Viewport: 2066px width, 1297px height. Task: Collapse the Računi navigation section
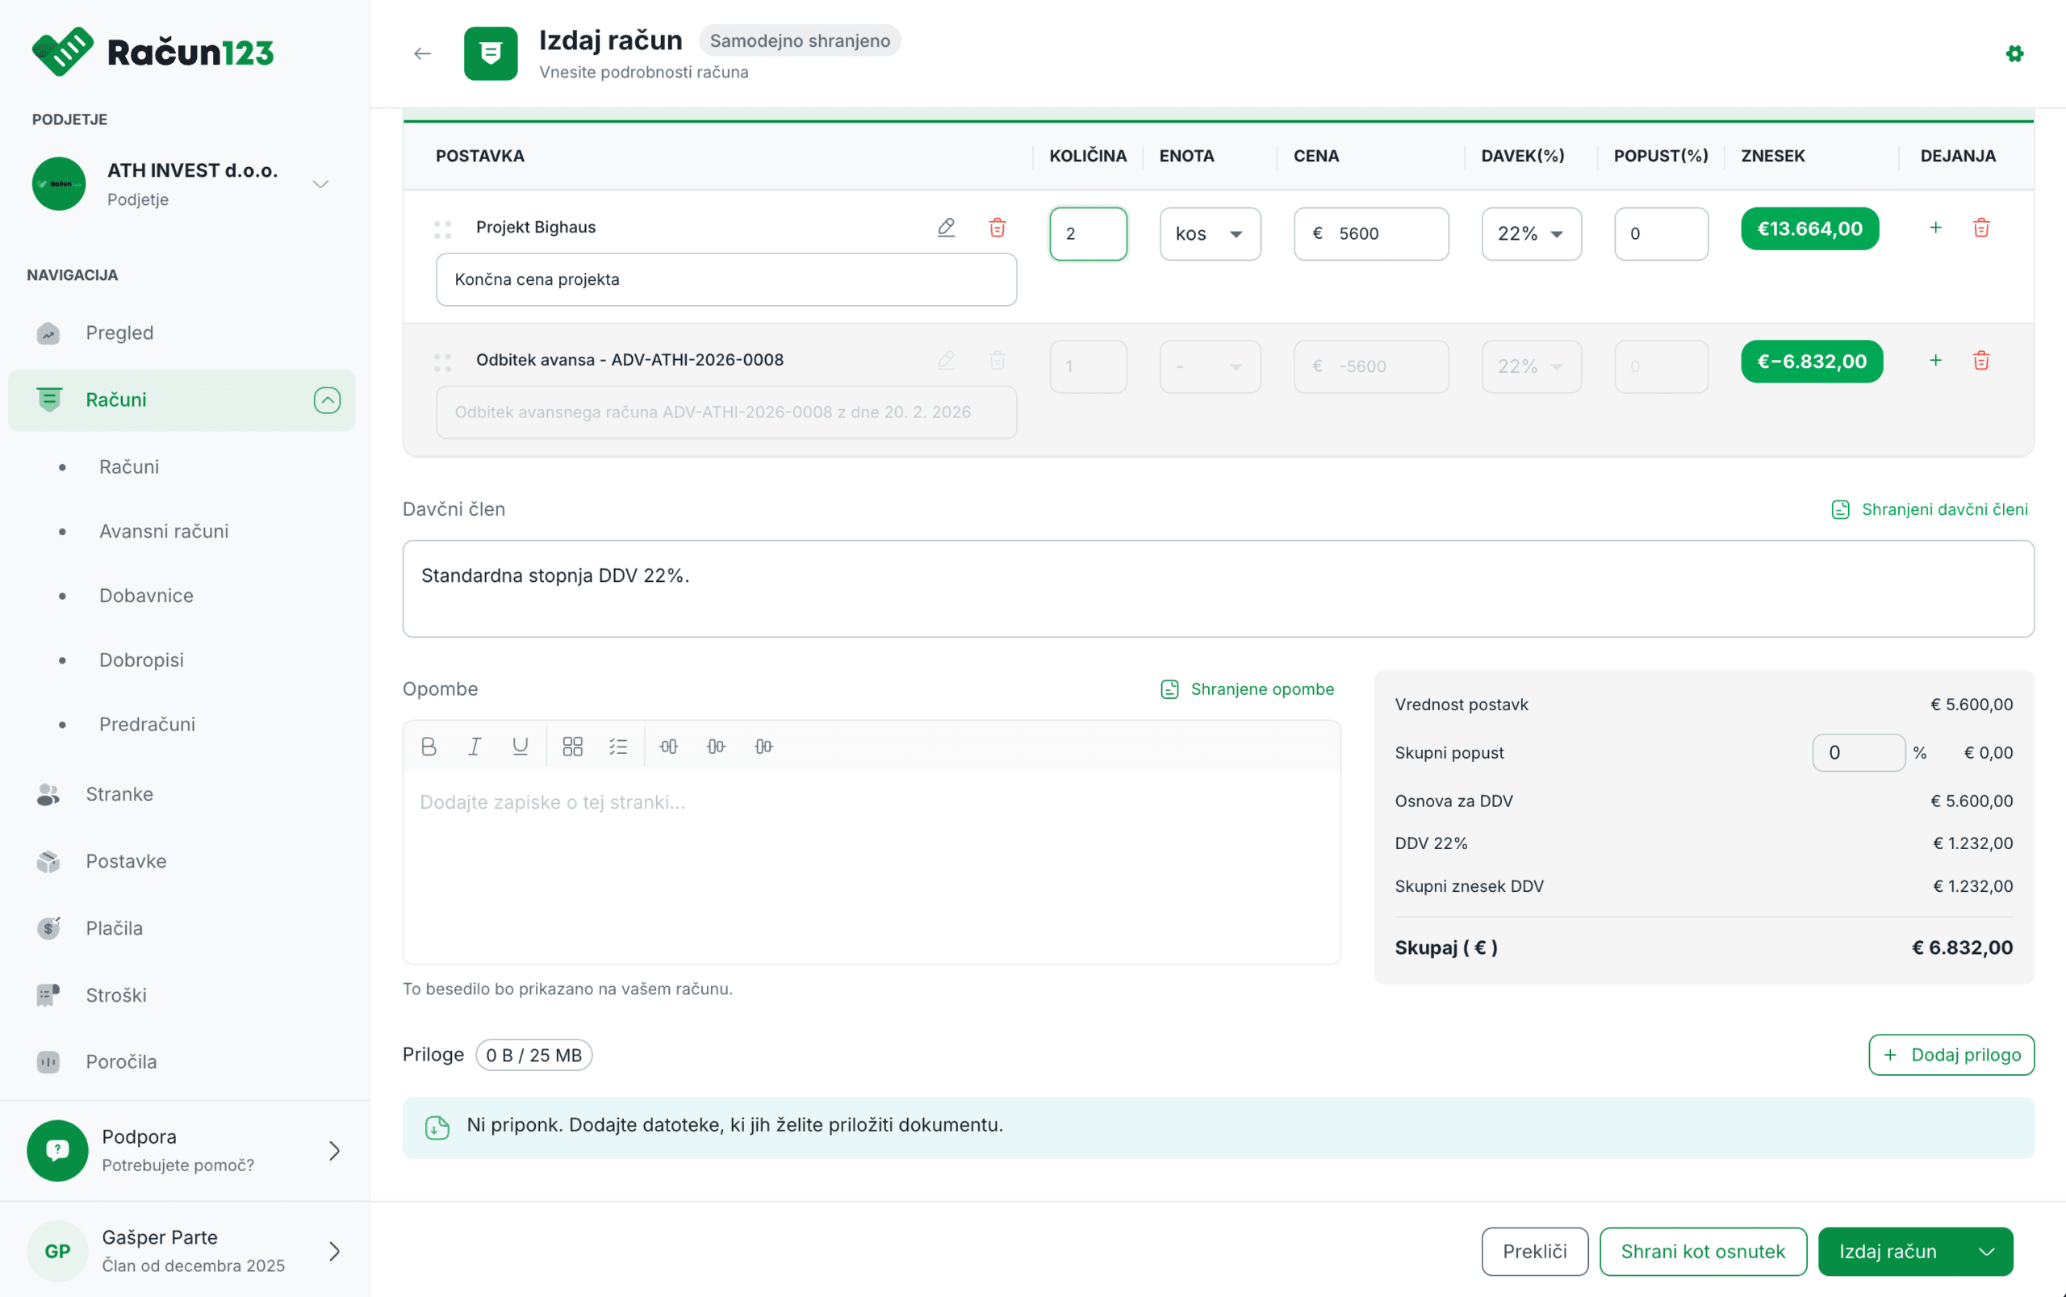point(327,400)
